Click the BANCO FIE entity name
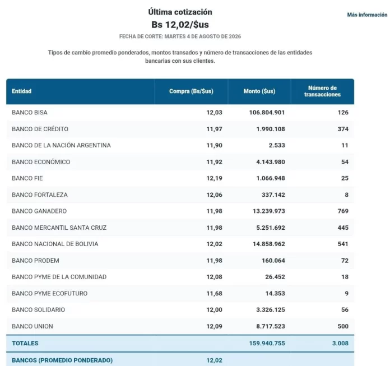390x366 pixels. pyautogui.click(x=27, y=178)
